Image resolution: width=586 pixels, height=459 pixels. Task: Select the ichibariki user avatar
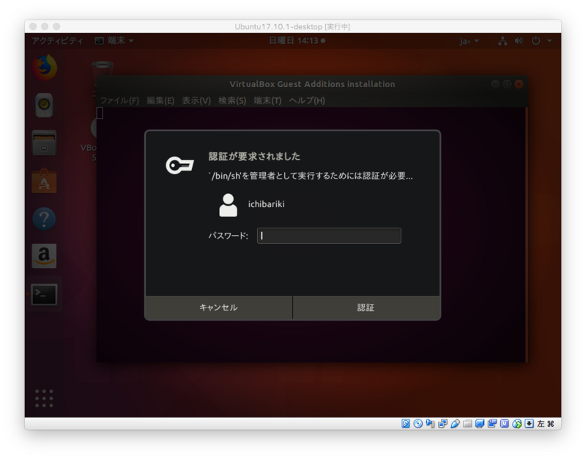tap(228, 205)
